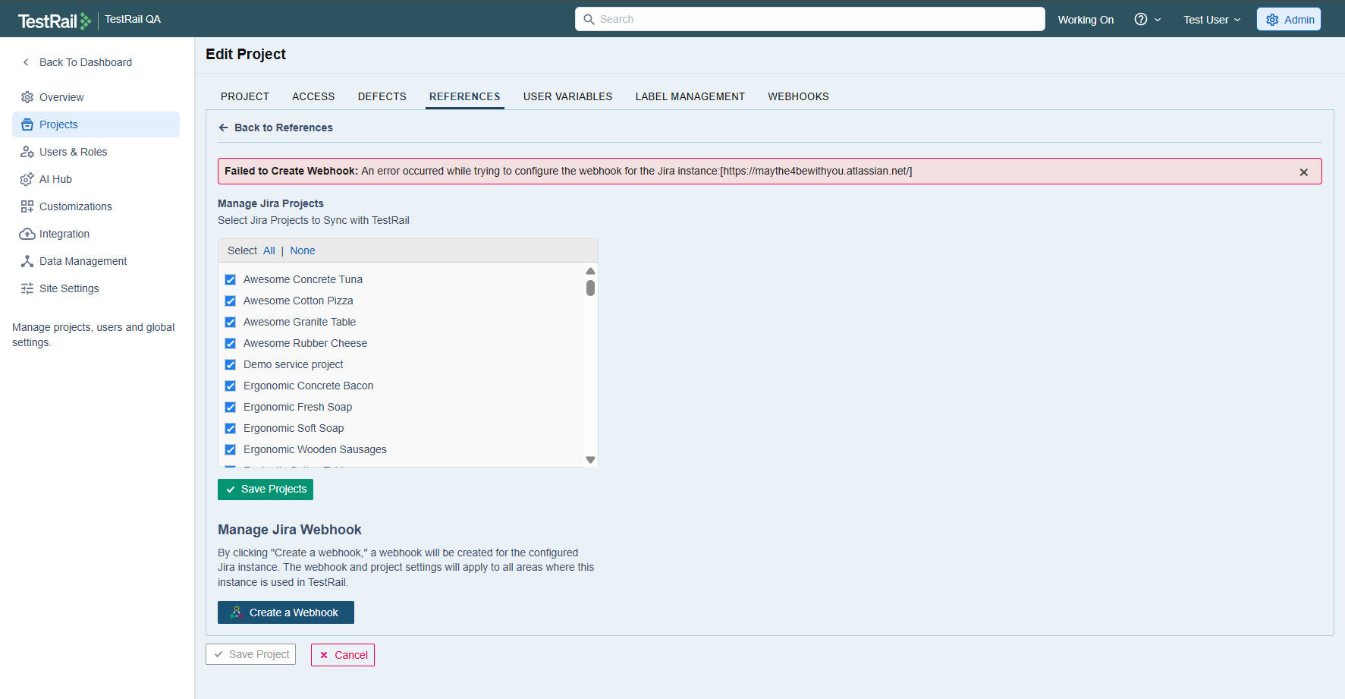Click the project list scrollbar thumb
The image size is (1345, 699).
tap(590, 288)
